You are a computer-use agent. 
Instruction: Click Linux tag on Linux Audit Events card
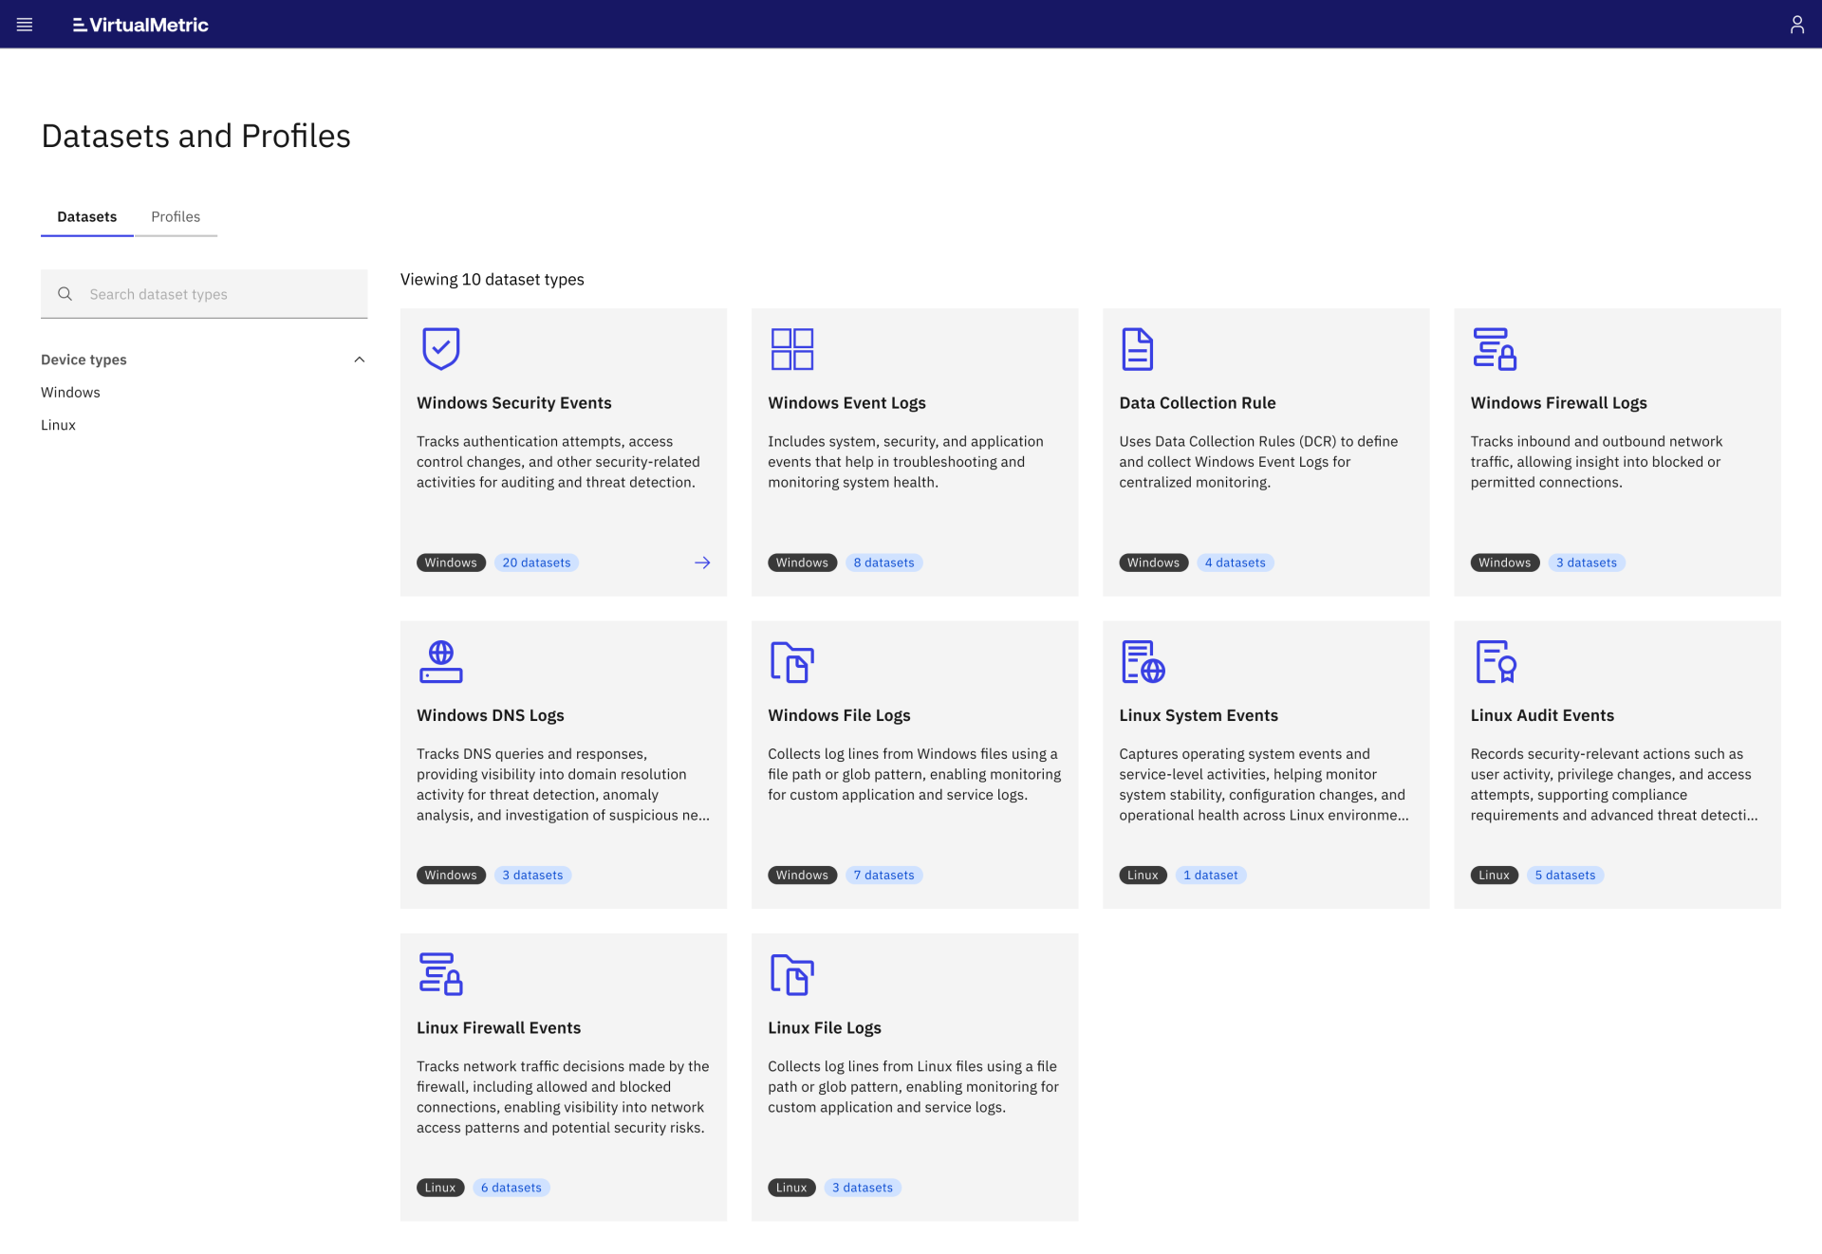(1494, 876)
